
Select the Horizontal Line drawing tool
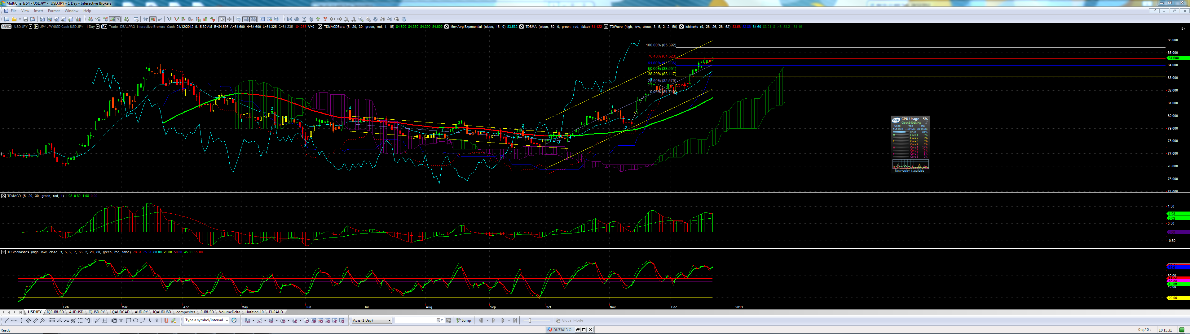14,320
